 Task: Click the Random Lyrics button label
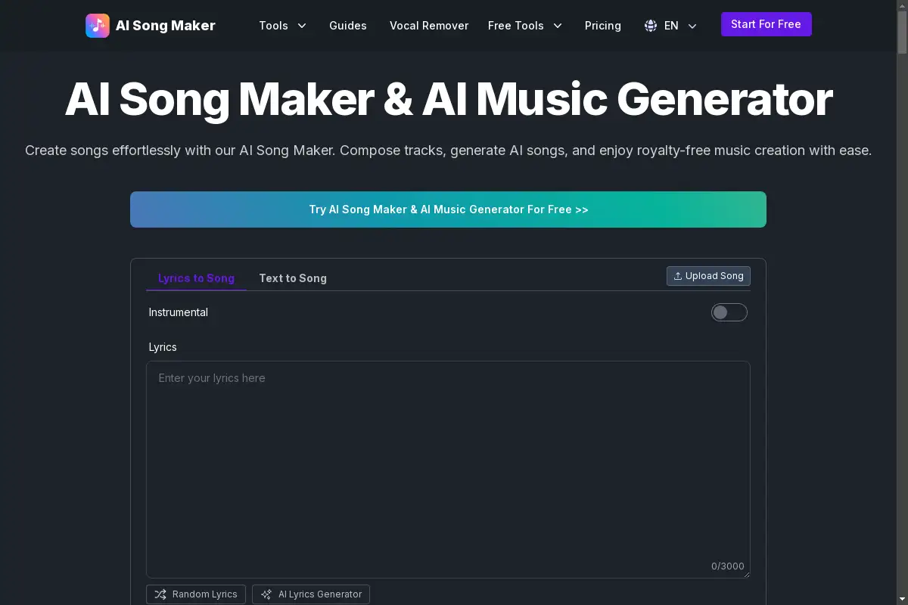click(205, 594)
